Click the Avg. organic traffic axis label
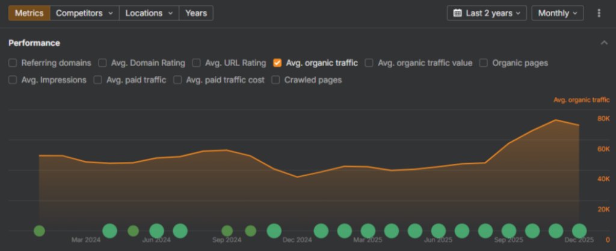Image resolution: width=616 pixels, height=251 pixels. [581, 100]
